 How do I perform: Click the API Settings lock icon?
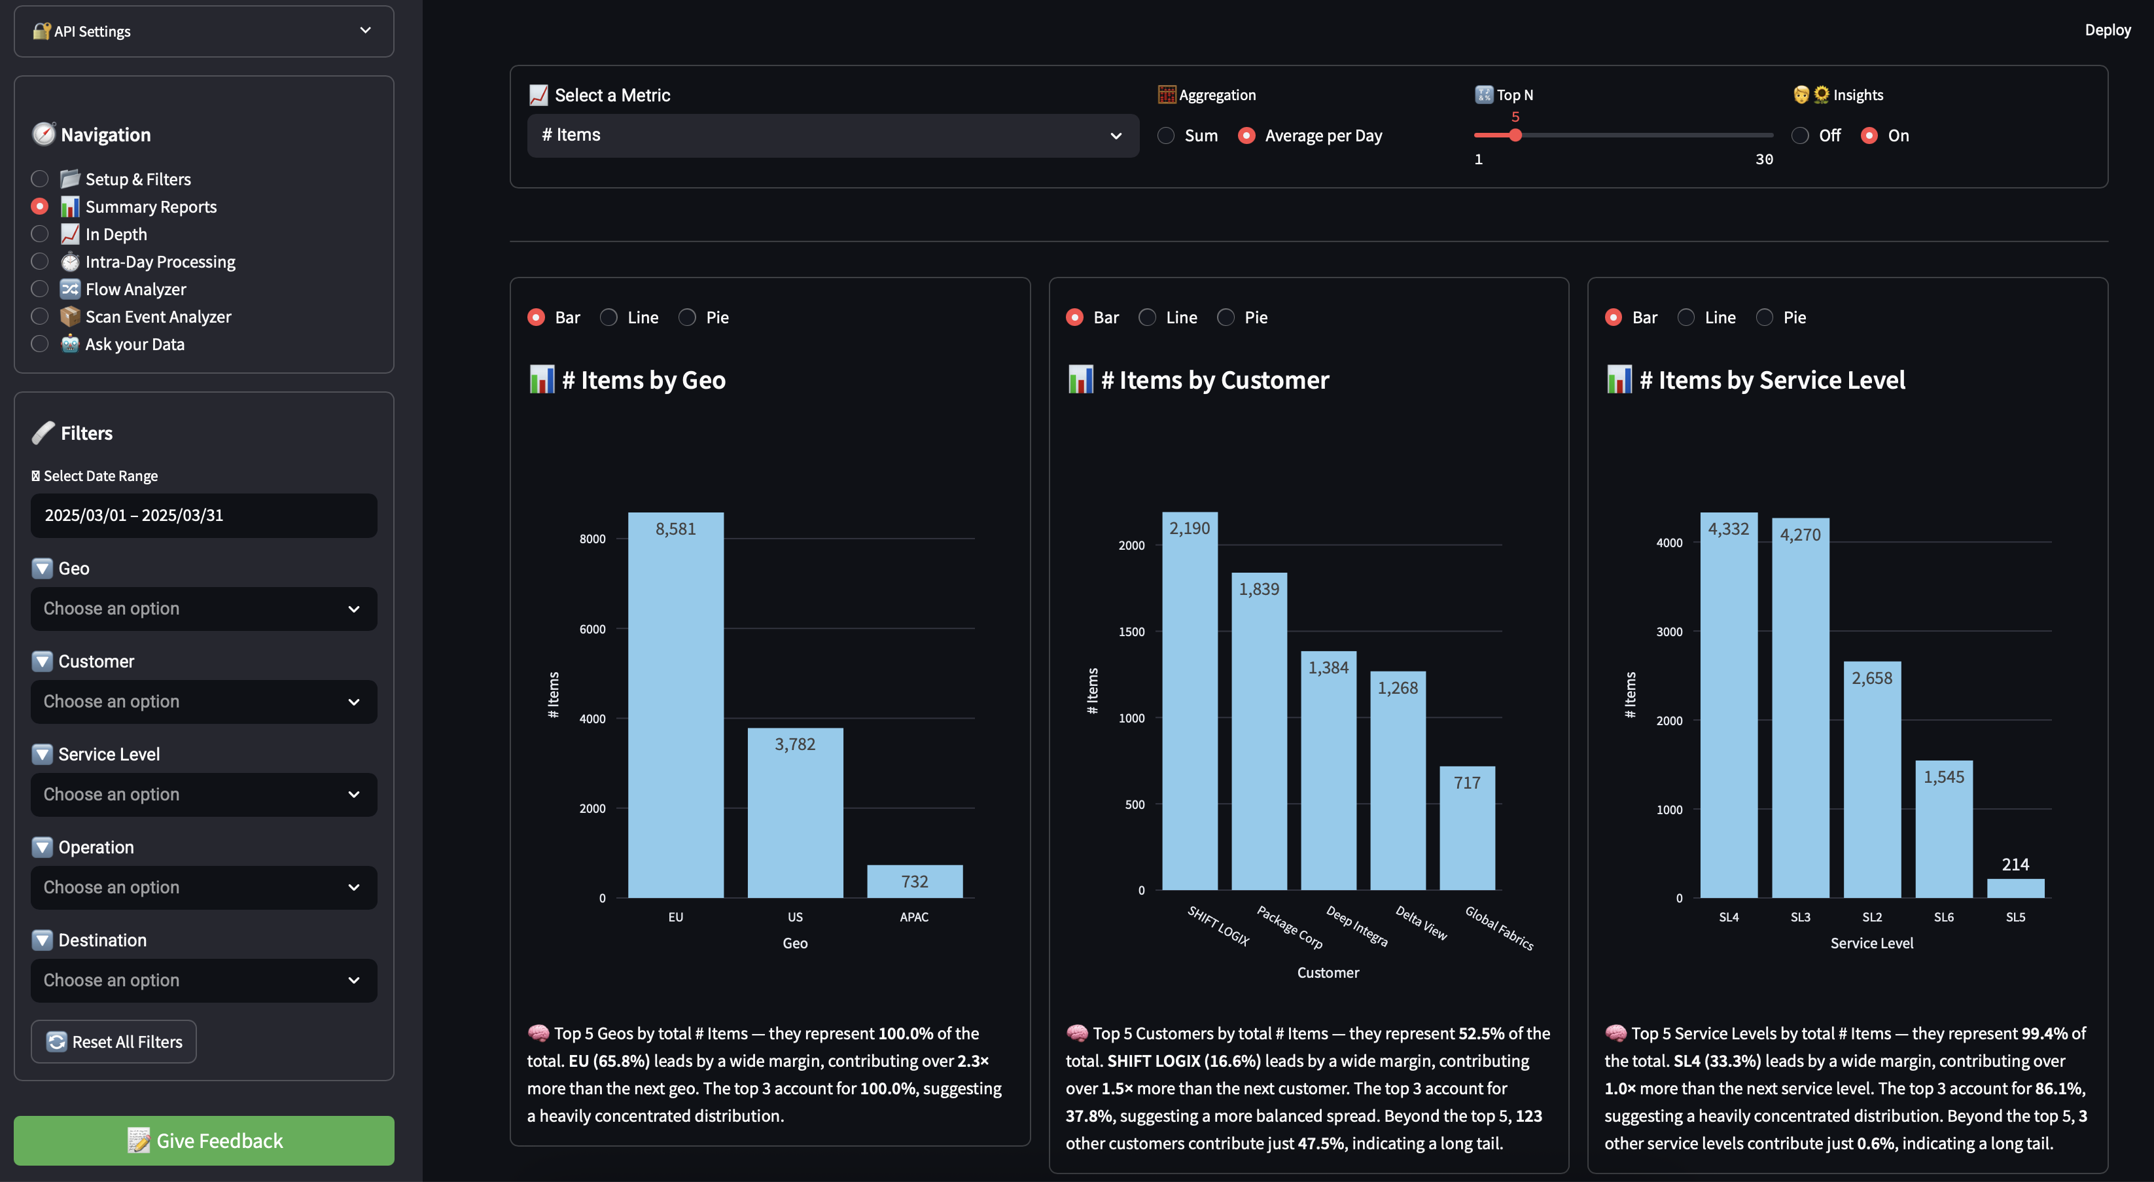click(x=42, y=31)
